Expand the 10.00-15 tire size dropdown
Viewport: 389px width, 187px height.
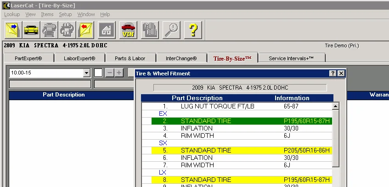coord(87,73)
